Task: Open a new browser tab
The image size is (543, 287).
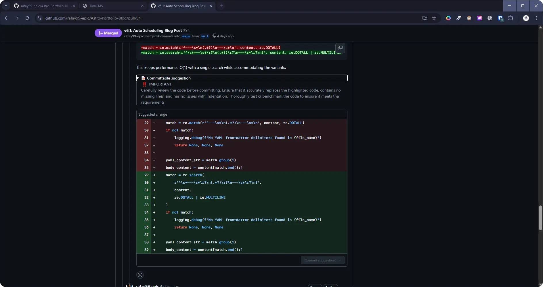Action: coord(221,6)
